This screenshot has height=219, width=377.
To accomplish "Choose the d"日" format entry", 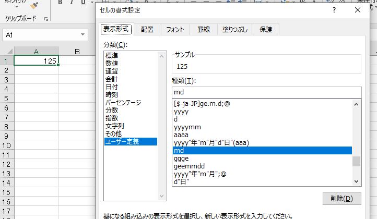I will click(262, 181).
